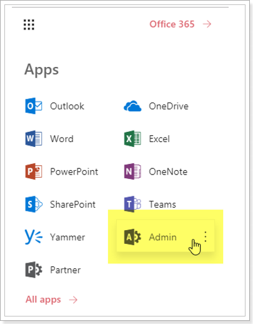253x324 pixels.
Task: Click the app launcher waffle icon
Action: (x=29, y=24)
